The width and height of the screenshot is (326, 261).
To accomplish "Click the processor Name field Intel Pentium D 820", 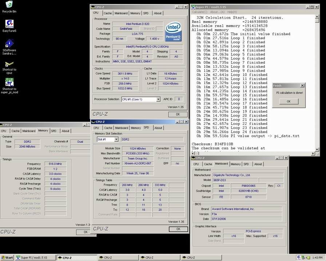I will pyautogui.click(x=138, y=24).
